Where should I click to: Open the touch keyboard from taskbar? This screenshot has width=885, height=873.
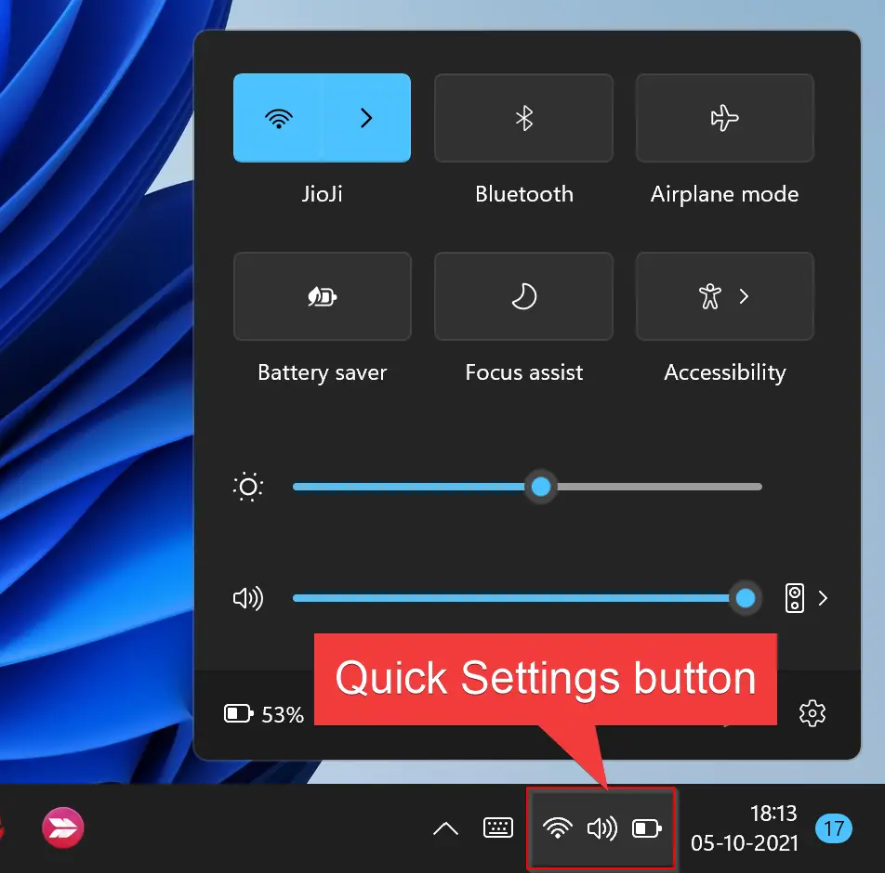(498, 827)
